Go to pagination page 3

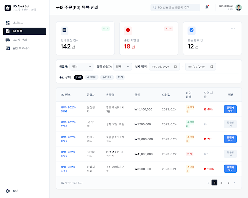pos(228,183)
